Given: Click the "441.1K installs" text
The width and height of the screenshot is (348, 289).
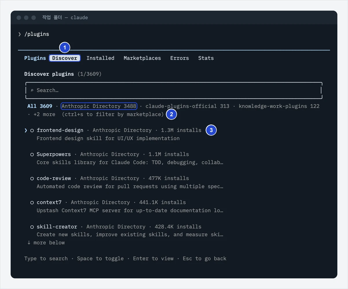Looking at the screenshot, I should click(x=162, y=202).
